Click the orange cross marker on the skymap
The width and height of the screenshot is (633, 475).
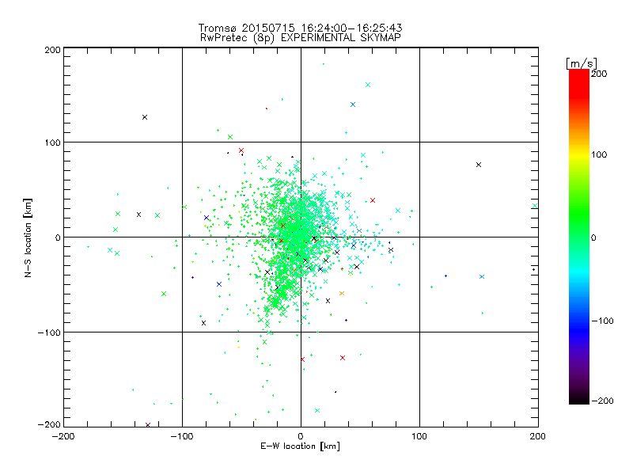pos(342,293)
